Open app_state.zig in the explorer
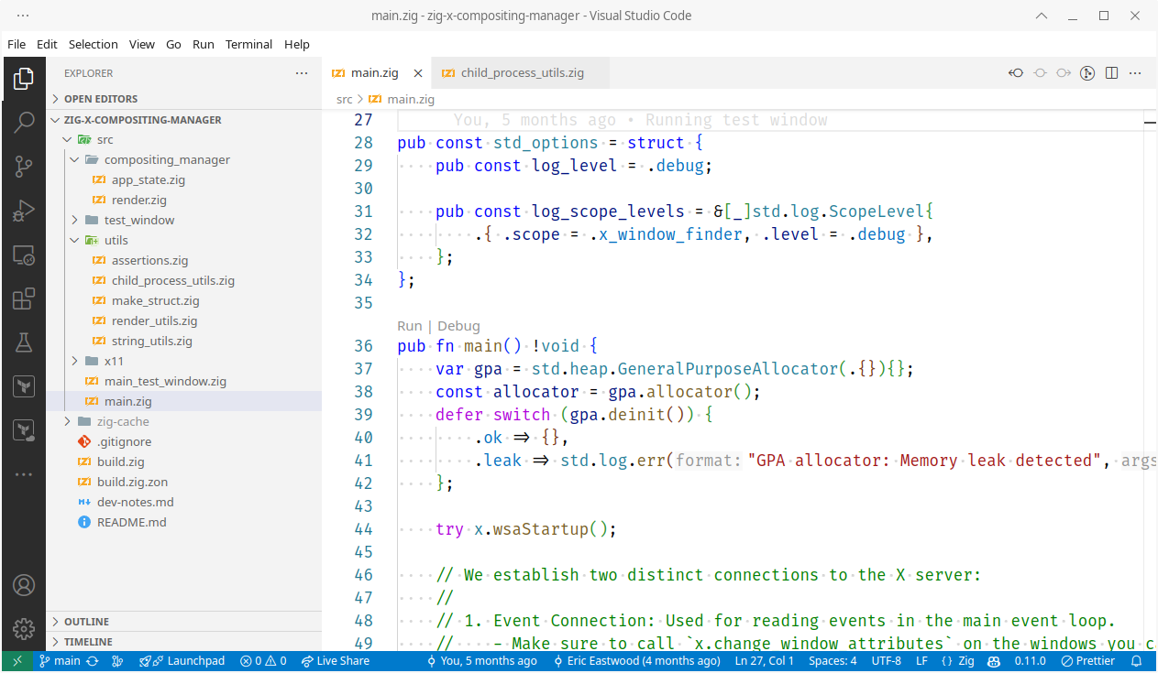 click(x=183, y=180)
